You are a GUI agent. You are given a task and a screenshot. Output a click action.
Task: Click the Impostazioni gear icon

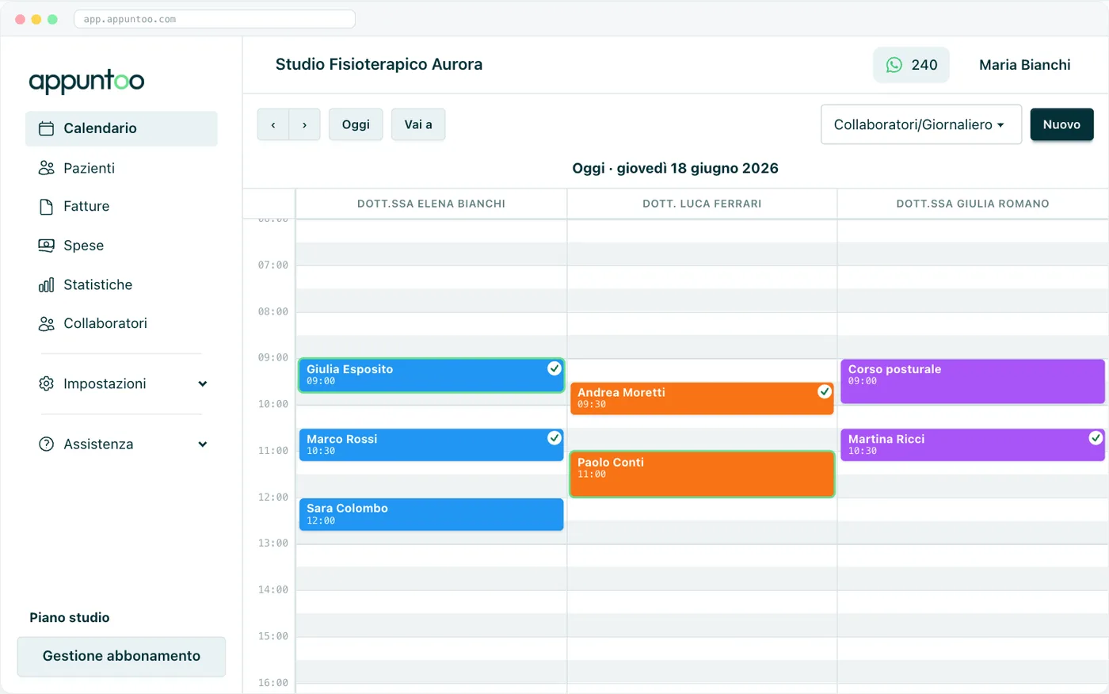(47, 383)
